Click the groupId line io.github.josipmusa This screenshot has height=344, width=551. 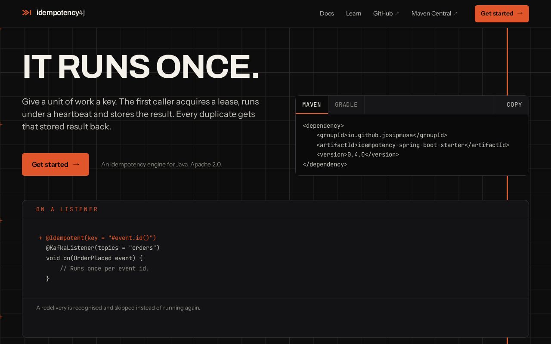click(x=382, y=135)
